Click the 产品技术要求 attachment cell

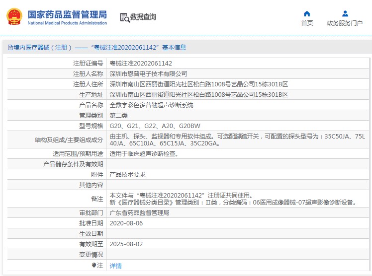[x=127, y=175]
